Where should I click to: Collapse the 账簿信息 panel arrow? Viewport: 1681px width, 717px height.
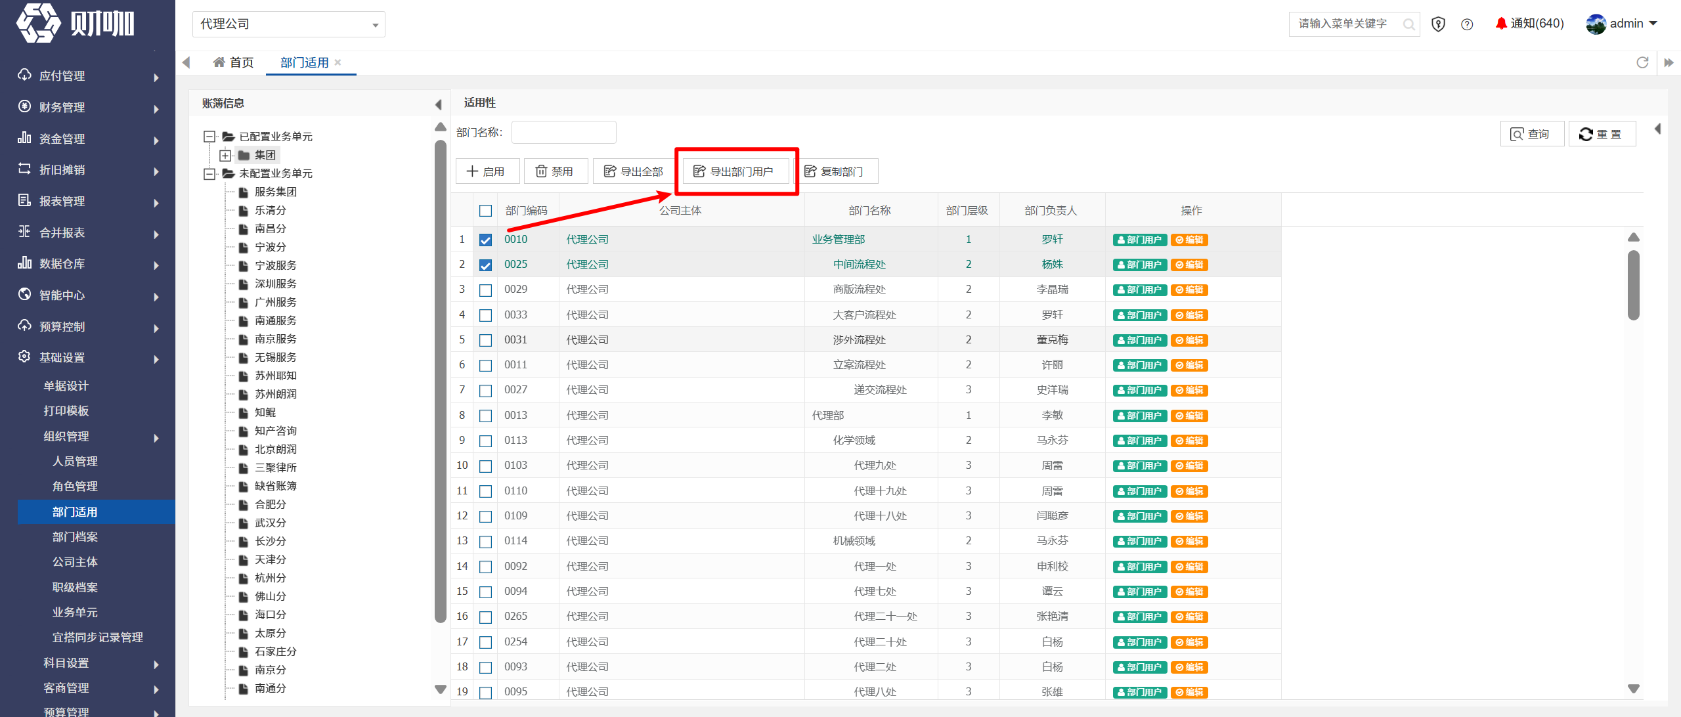(438, 104)
